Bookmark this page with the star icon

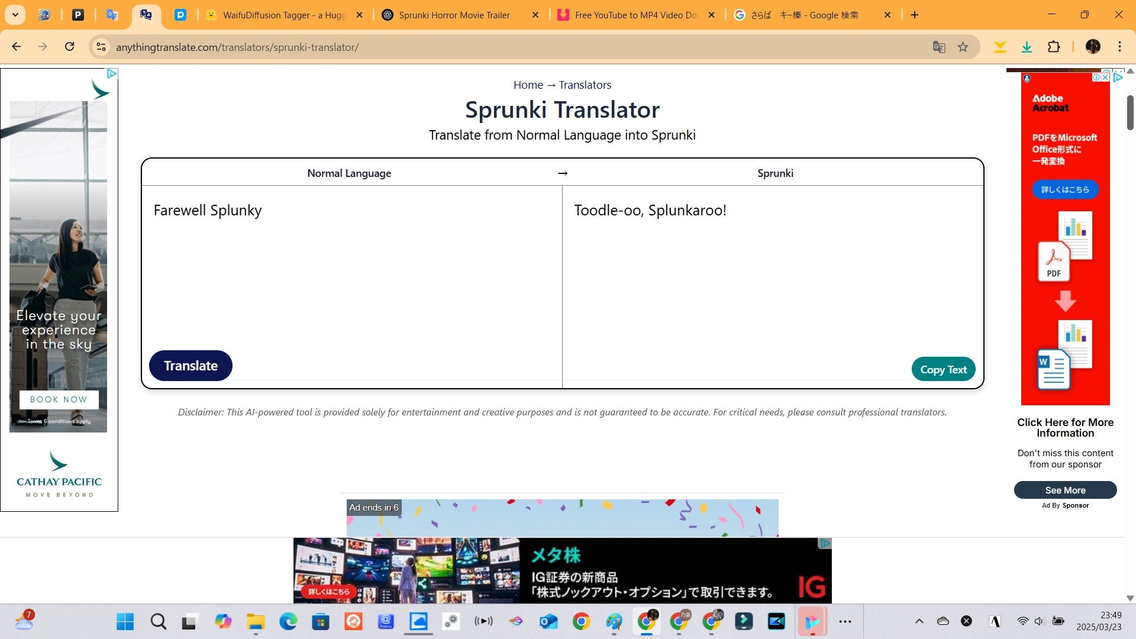(x=963, y=47)
